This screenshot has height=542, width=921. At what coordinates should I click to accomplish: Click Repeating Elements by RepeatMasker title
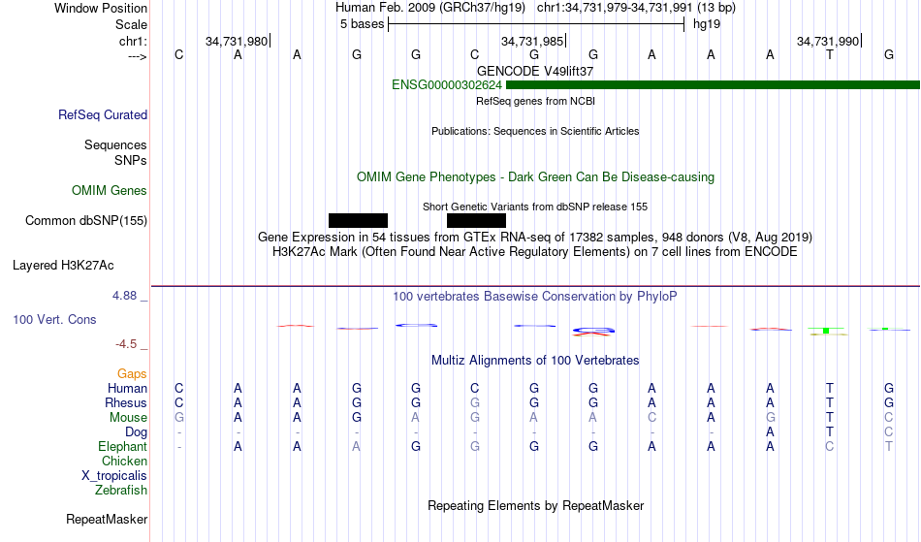[535, 506]
